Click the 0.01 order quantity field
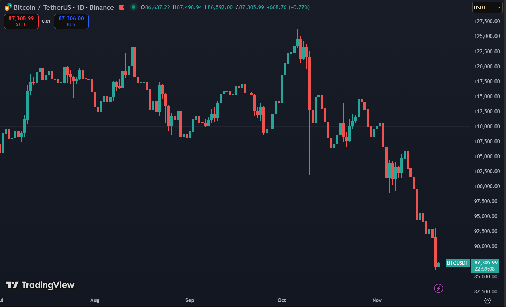The width and height of the screenshot is (506, 307). (x=46, y=21)
